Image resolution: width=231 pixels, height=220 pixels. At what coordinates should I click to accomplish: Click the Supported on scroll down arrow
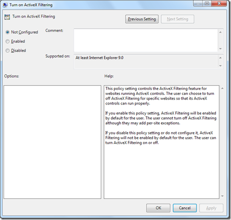pos(221,66)
